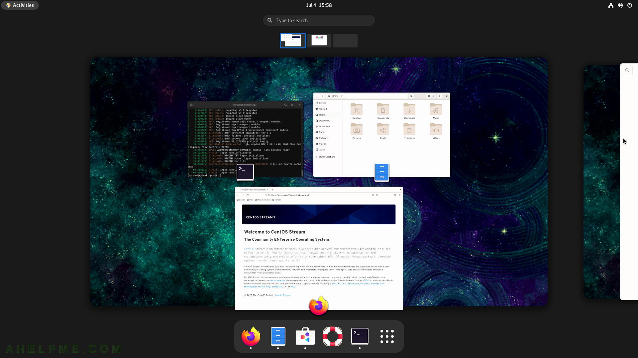This screenshot has width=638, height=358.
Task: Click the network status icon
Action: pyautogui.click(x=611, y=5)
